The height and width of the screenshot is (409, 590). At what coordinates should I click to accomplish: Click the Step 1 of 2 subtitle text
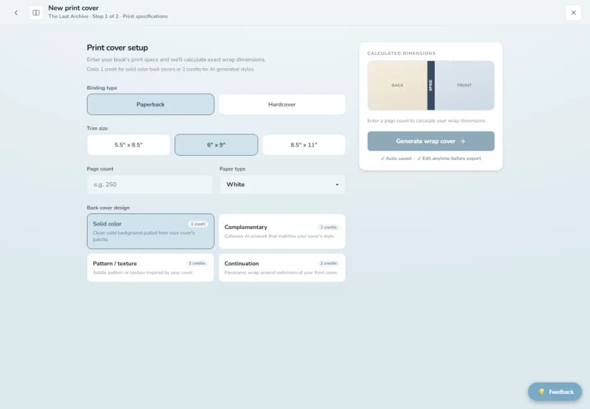click(x=105, y=16)
